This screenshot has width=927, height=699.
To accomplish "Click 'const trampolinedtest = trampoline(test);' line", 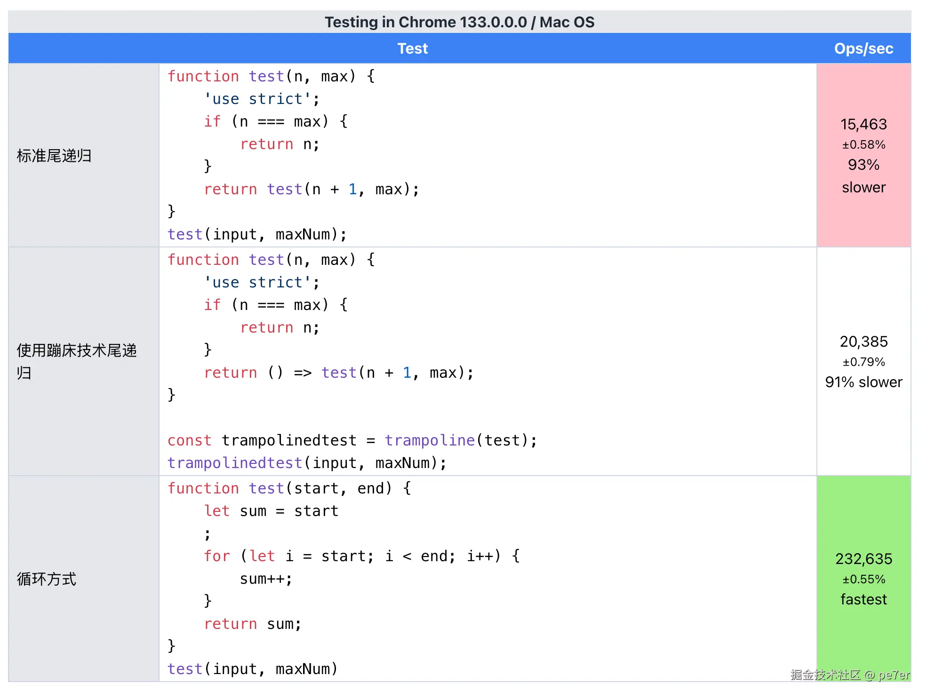I will [x=352, y=440].
